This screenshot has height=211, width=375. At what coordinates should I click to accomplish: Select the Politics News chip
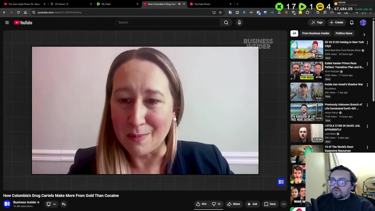(x=344, y=33)
